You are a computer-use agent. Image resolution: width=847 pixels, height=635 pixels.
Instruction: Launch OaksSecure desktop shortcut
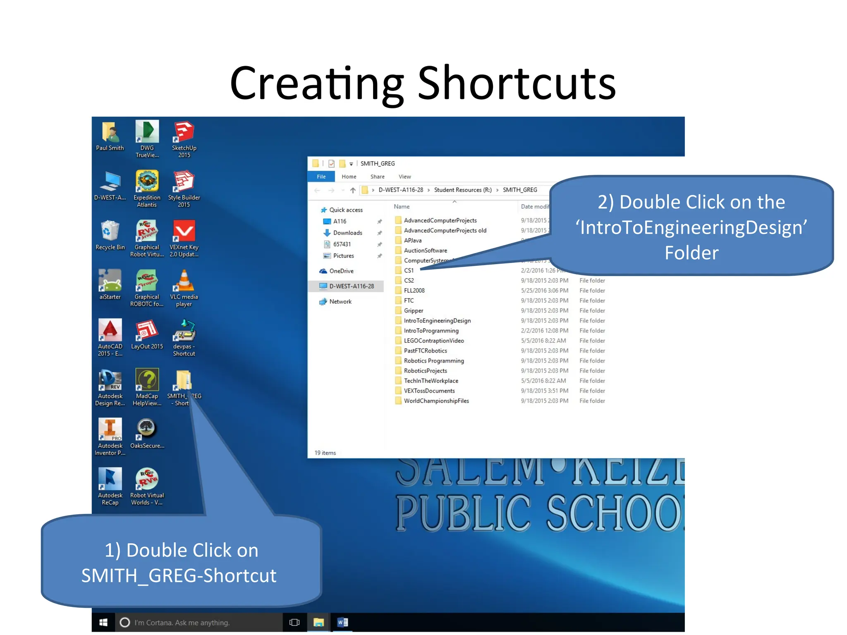click(x=147, y=434)
